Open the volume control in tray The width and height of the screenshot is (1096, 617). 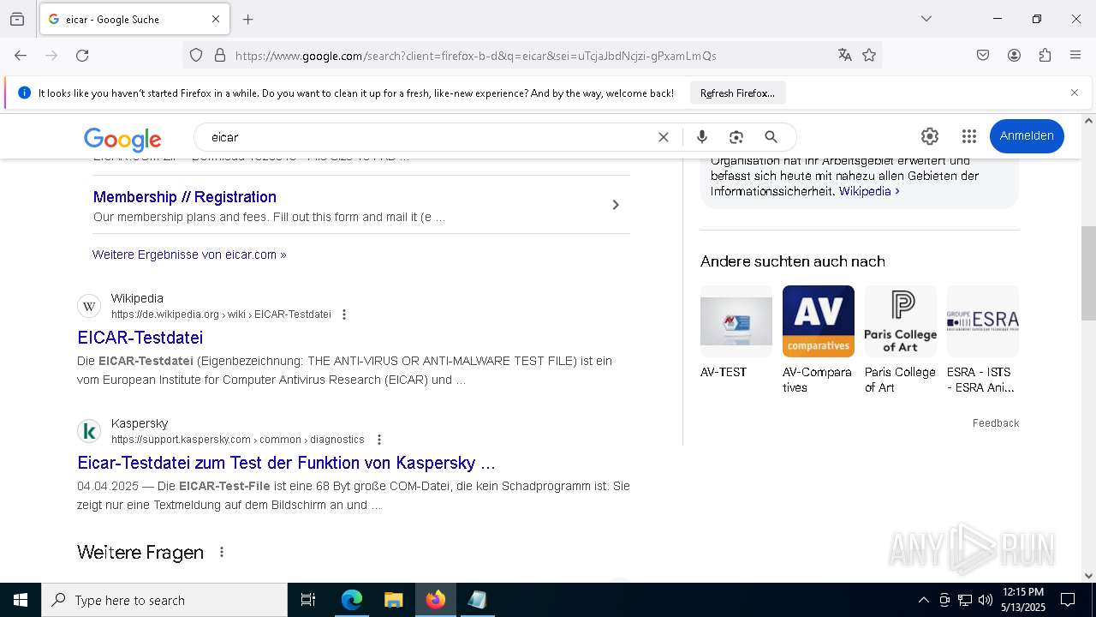click(986, 600)
